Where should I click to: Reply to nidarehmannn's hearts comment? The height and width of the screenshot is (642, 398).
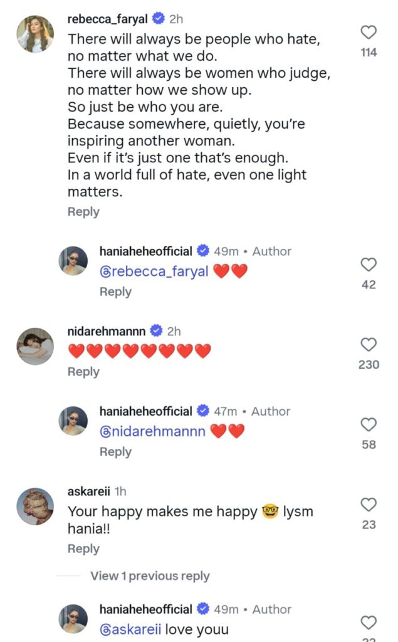[x=83, y=372]
